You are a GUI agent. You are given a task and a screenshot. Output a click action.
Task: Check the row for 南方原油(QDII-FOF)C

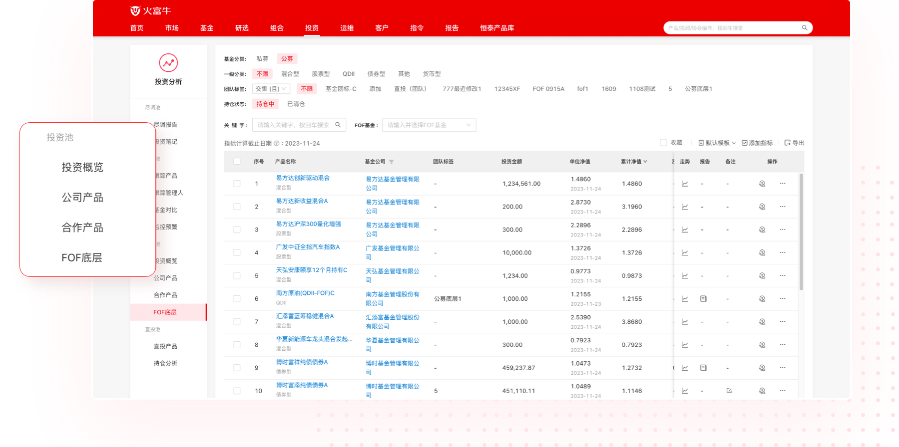pos(237,299)
